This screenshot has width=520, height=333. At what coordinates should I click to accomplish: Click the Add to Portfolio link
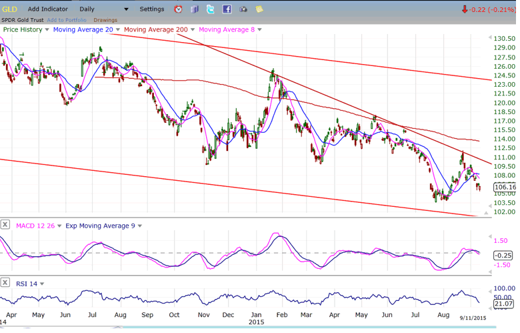tap(67, 20)
